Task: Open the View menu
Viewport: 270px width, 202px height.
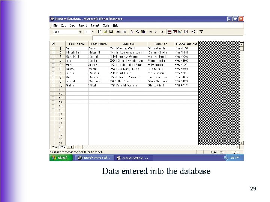Action: [x=72, y=25]
